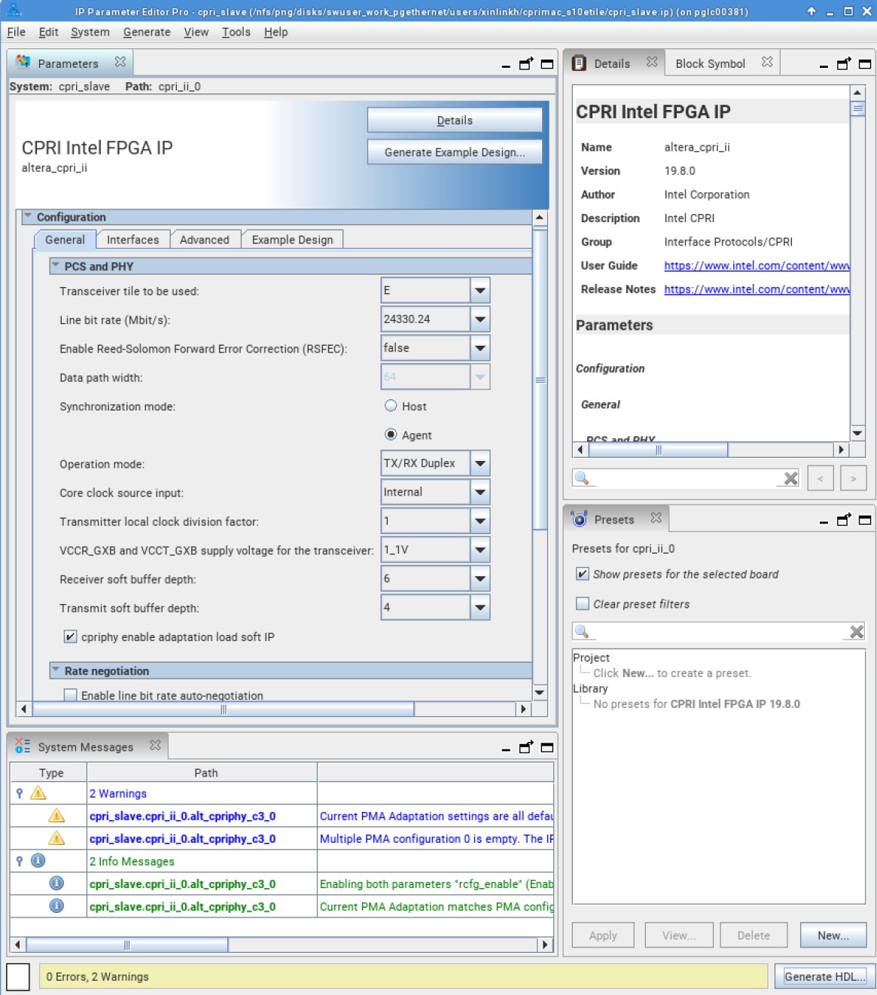Maximize the Details panel
Screen dimensions: 877x995
865,64
